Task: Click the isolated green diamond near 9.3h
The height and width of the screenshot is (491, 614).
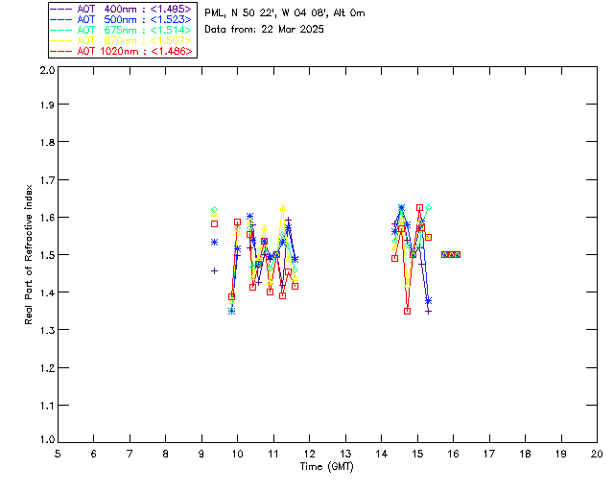Action: (x=214, y=210)
